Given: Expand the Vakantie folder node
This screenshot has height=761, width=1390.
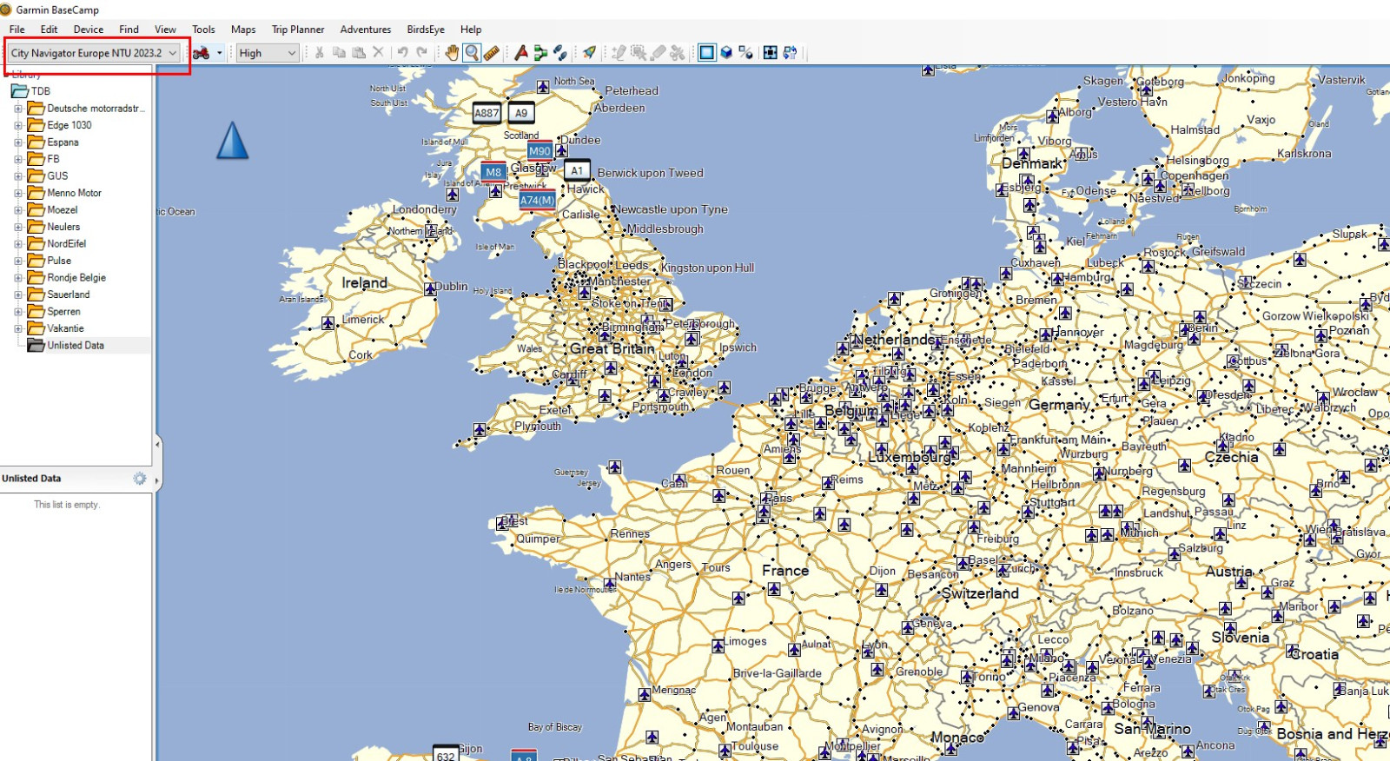Looking at the screenshot, I should (x=18, y=329).
